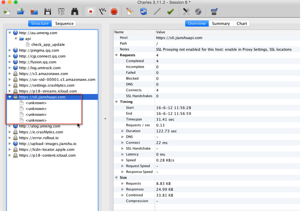Click the splitter handle between the two panels

tap(105, 119)
